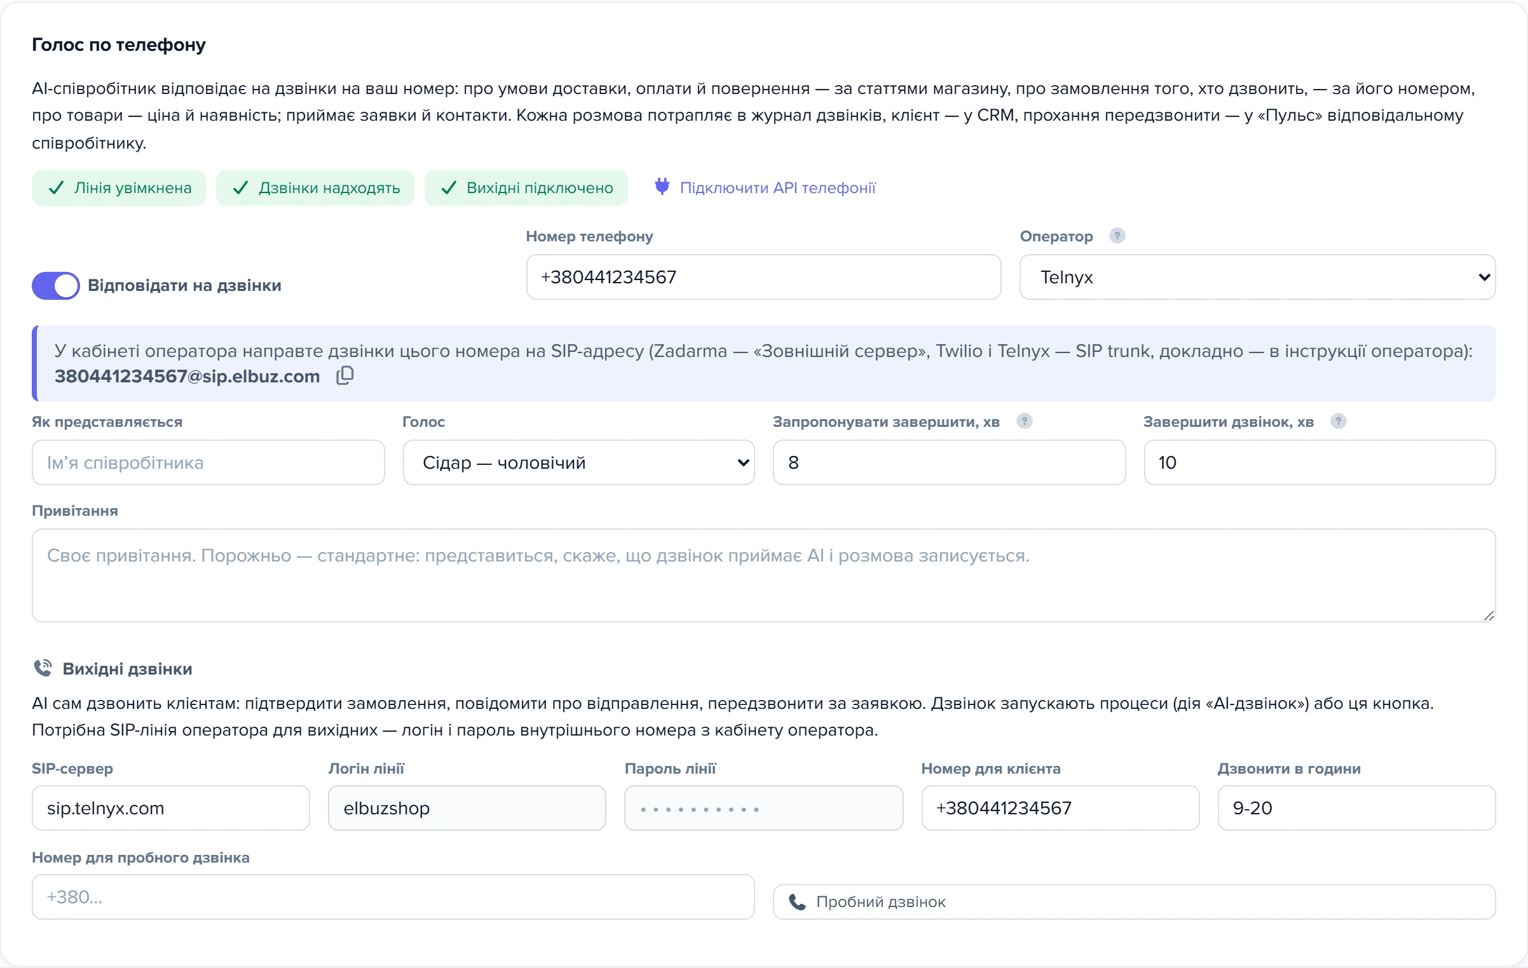Focus the Пароль лінії password field
Screen dimensions: 1528x968
(763, 808)
